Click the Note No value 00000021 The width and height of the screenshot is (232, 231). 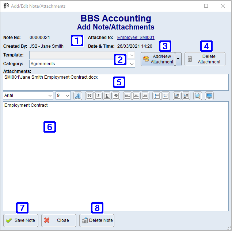pos(40,38)
